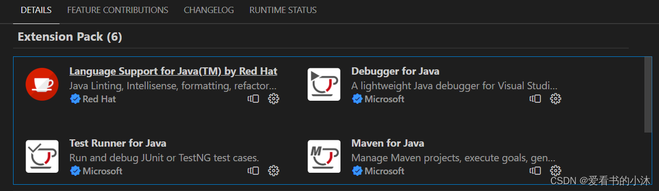
Task: Click remote indicator icon on Language Support row
Action: (253, 99)
